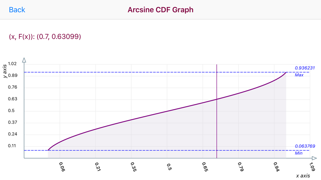Tap the Back button
The image size is (321, 180).
pos(17,10)
